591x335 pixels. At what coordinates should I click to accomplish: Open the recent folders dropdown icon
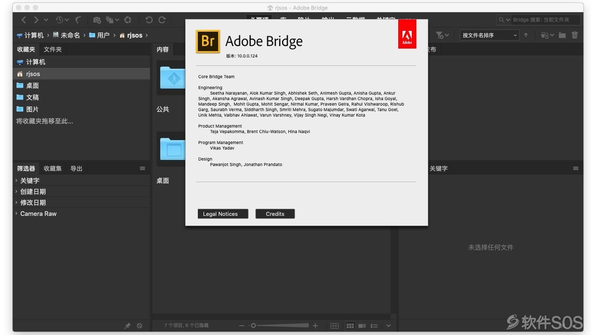(547, 35)
